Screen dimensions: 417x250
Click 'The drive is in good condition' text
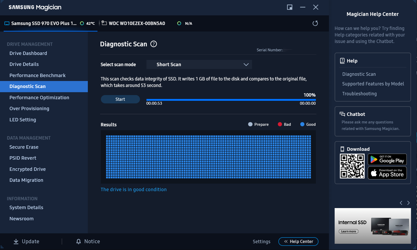(x=133, y=190)
